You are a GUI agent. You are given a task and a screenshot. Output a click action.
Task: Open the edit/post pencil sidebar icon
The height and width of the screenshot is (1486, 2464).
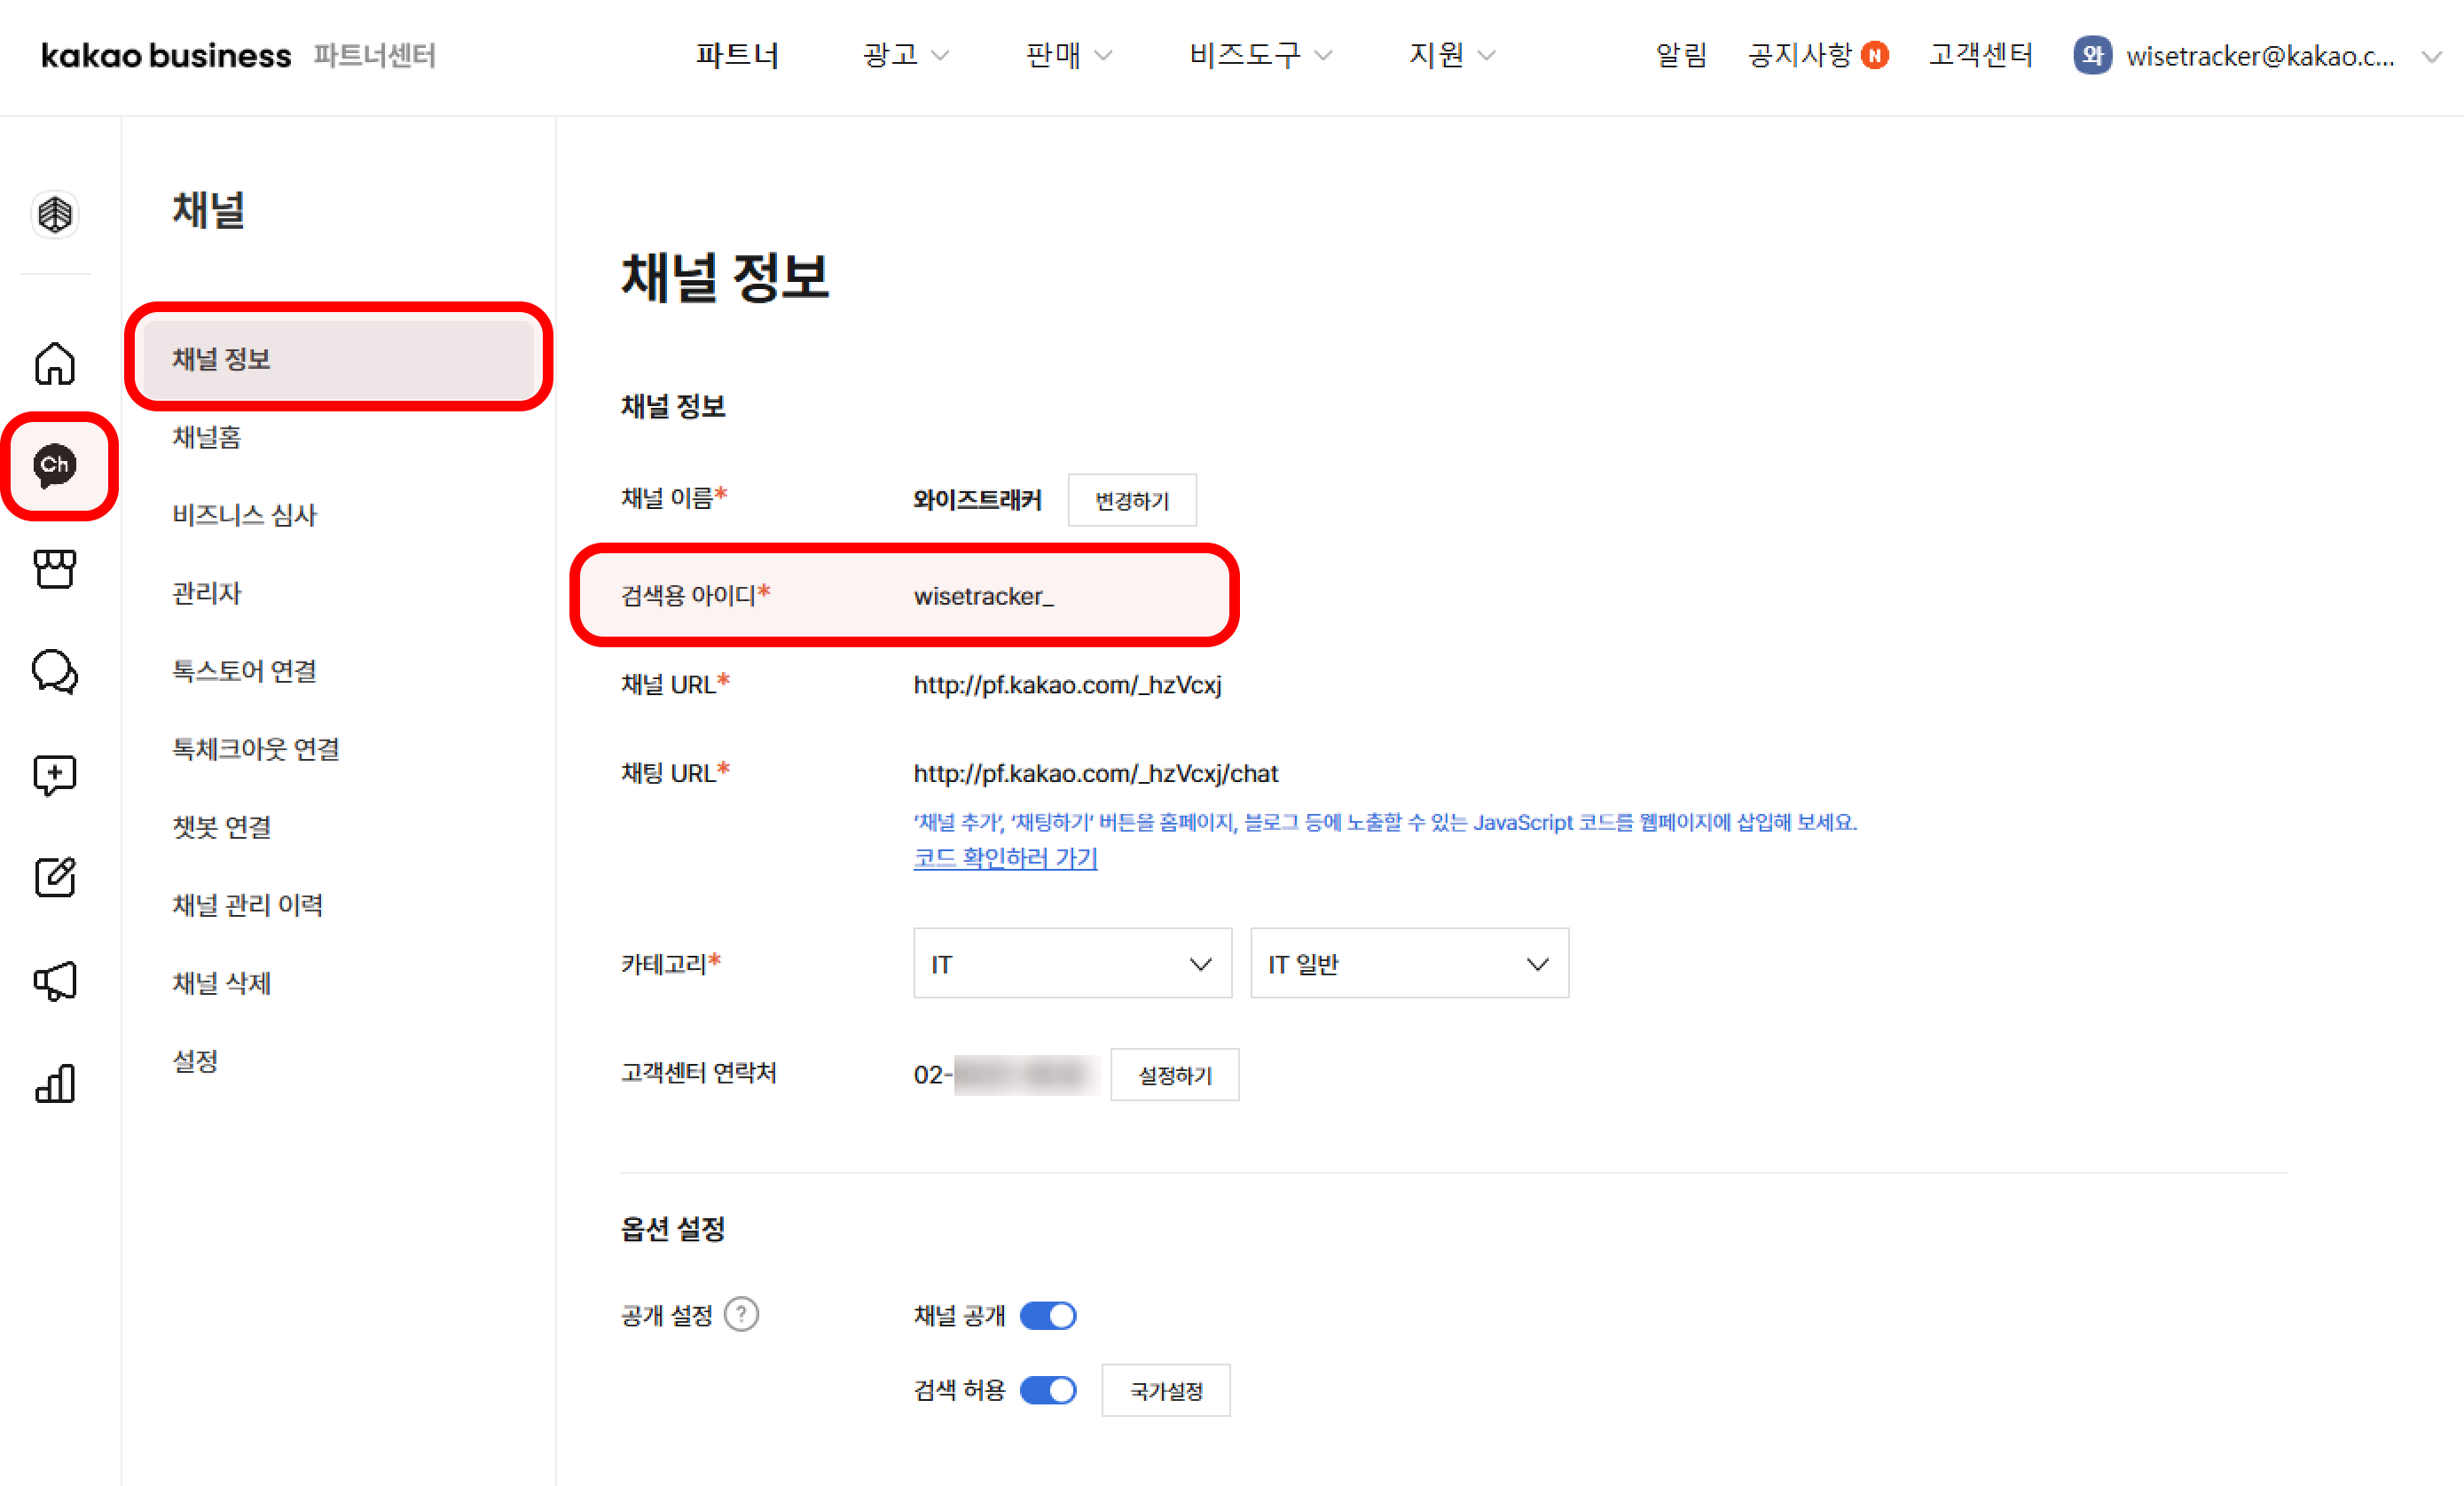[55, 878]
